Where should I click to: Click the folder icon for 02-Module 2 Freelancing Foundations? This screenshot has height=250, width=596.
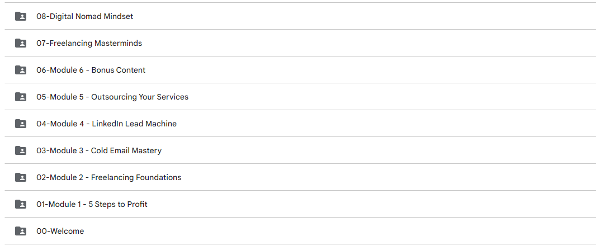[x=21, y=177]
